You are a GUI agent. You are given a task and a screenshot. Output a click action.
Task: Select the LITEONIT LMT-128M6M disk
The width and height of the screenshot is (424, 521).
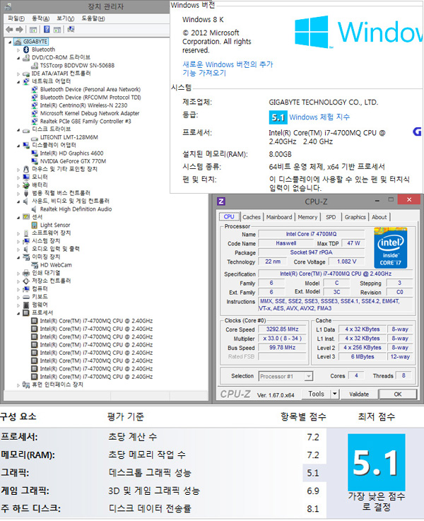click(69, 137)
